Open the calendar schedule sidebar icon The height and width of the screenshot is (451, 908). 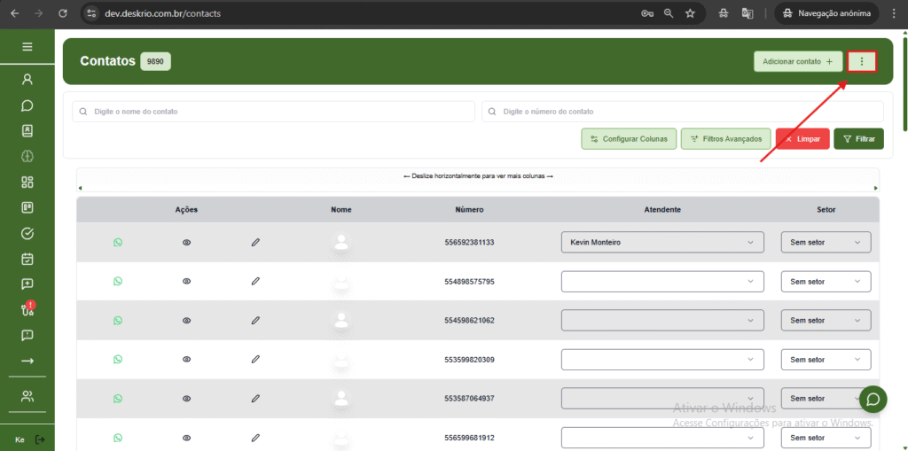click(27, 260)
